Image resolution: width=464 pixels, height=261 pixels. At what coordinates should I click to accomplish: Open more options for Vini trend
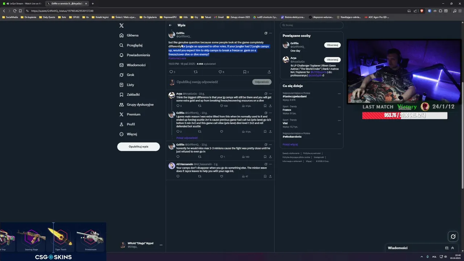point(339,120)
